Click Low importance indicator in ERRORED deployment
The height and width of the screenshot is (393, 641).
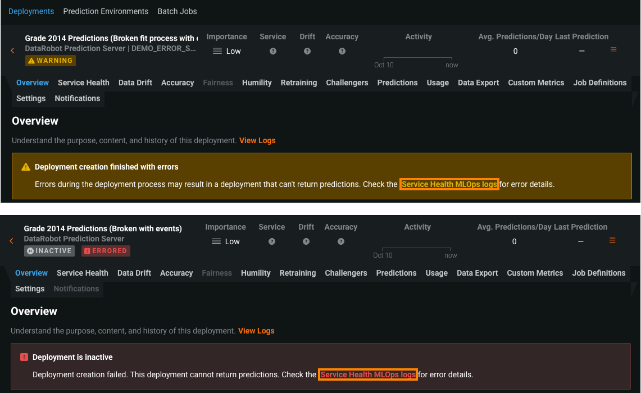226,241
